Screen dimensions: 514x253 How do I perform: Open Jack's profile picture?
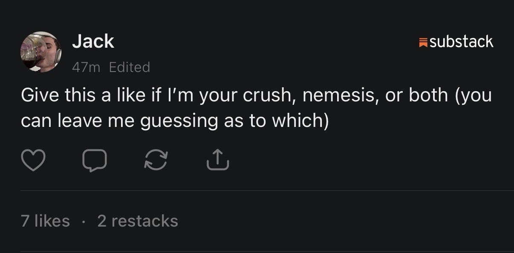coord(41,53)
